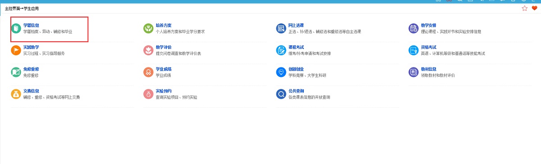Click the 培养方案 green hands icon

click(x=148, y=29)
